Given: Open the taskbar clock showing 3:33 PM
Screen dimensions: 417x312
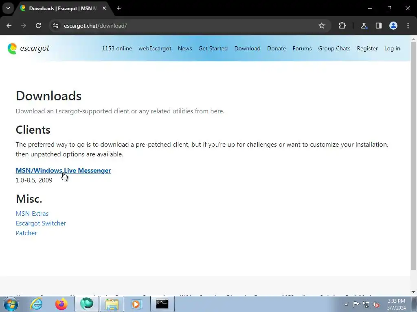Looking at the screenshot, I should click(396, 304).
